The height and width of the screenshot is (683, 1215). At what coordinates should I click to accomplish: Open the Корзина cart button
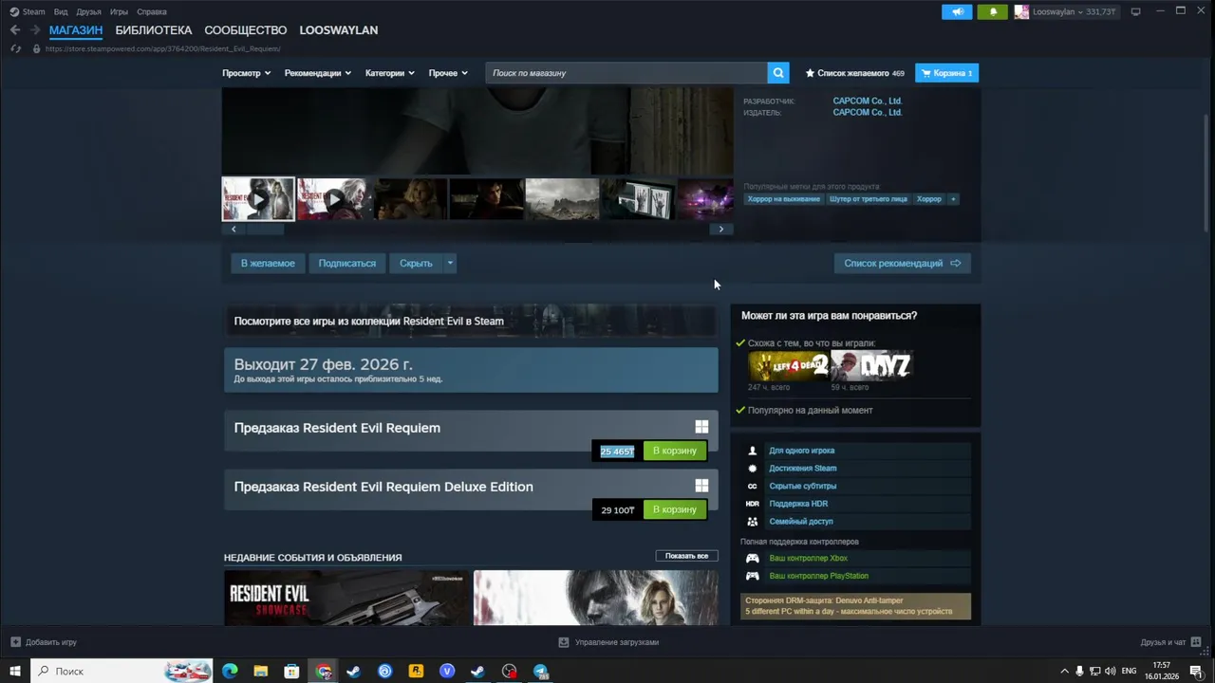(x=946, y=73)
